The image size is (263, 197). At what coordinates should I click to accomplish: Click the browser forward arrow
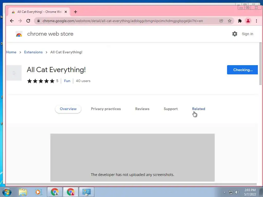(x=20, y=21)
